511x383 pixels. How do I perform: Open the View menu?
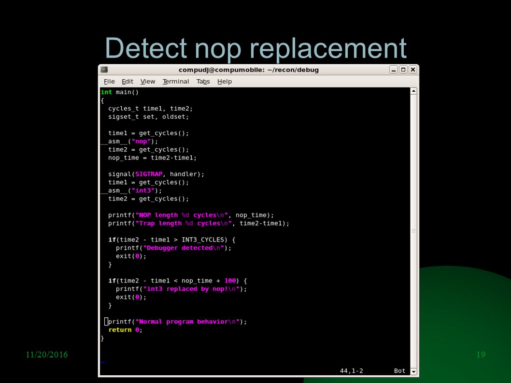(148, 82)
